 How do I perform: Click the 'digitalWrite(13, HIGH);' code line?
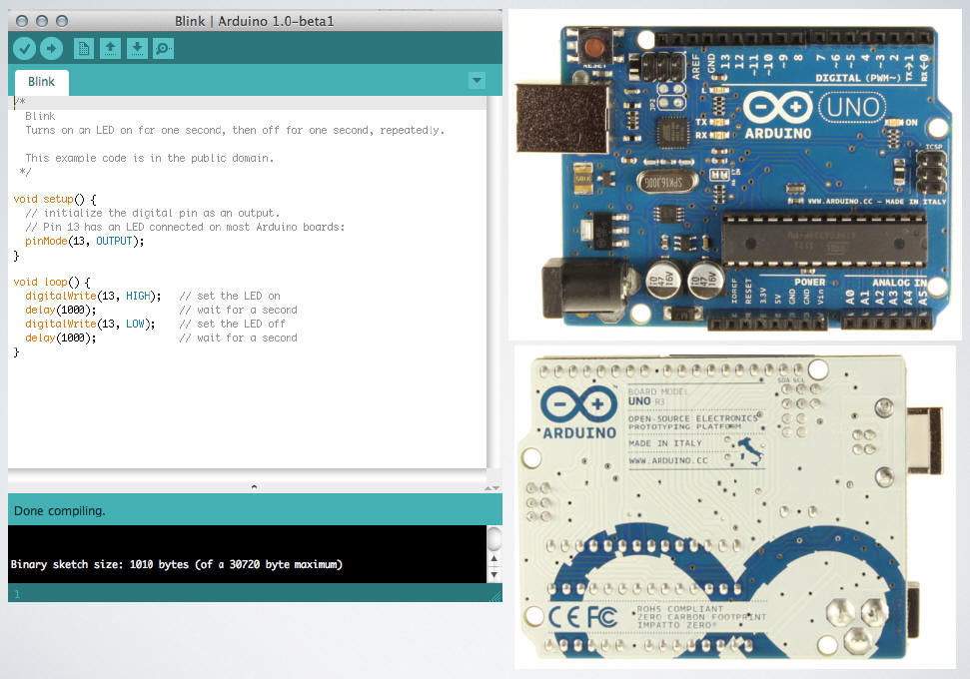point(93,297)
